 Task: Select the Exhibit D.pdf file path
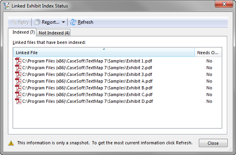pos(87,102)
